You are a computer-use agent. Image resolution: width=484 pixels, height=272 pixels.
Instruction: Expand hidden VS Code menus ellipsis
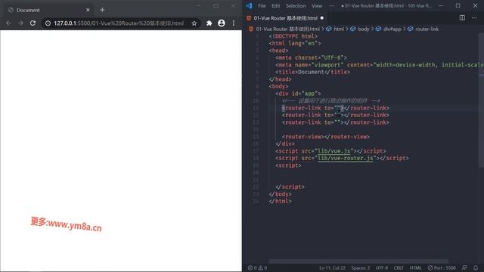coord(331,5)
